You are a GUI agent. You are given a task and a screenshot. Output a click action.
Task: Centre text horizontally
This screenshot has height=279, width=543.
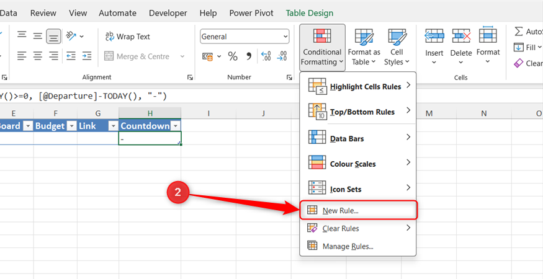click(37, 56)
